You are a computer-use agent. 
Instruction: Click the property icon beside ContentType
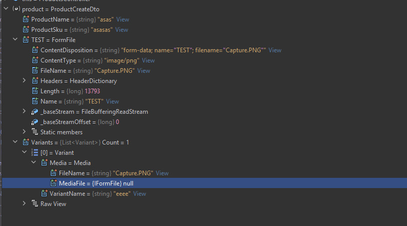pyautogui.click(x=35, y=60)
